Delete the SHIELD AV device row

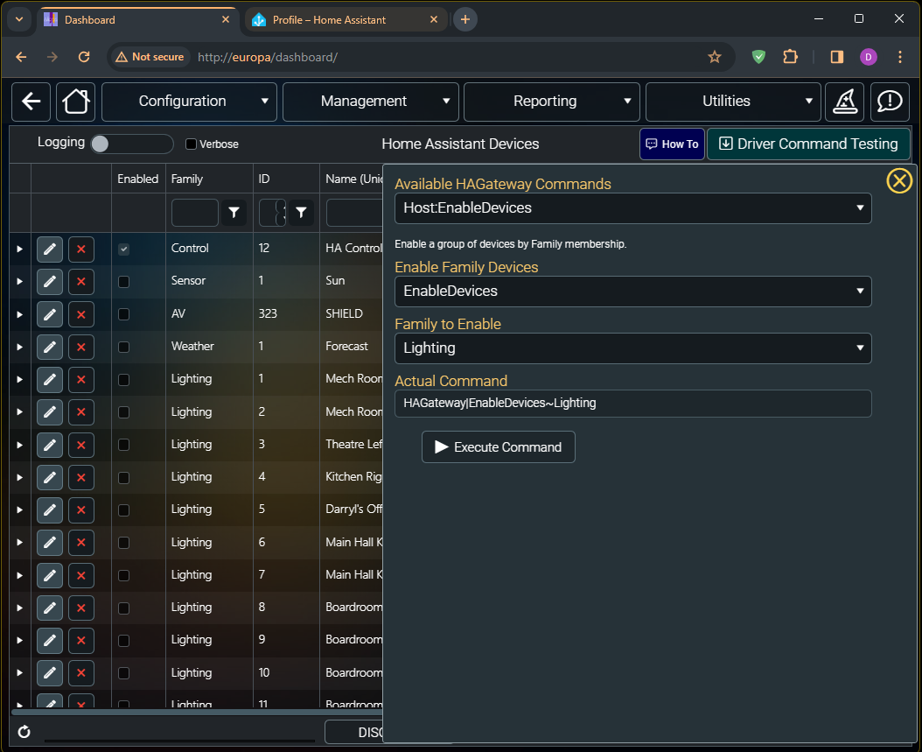tap(81, 314)
